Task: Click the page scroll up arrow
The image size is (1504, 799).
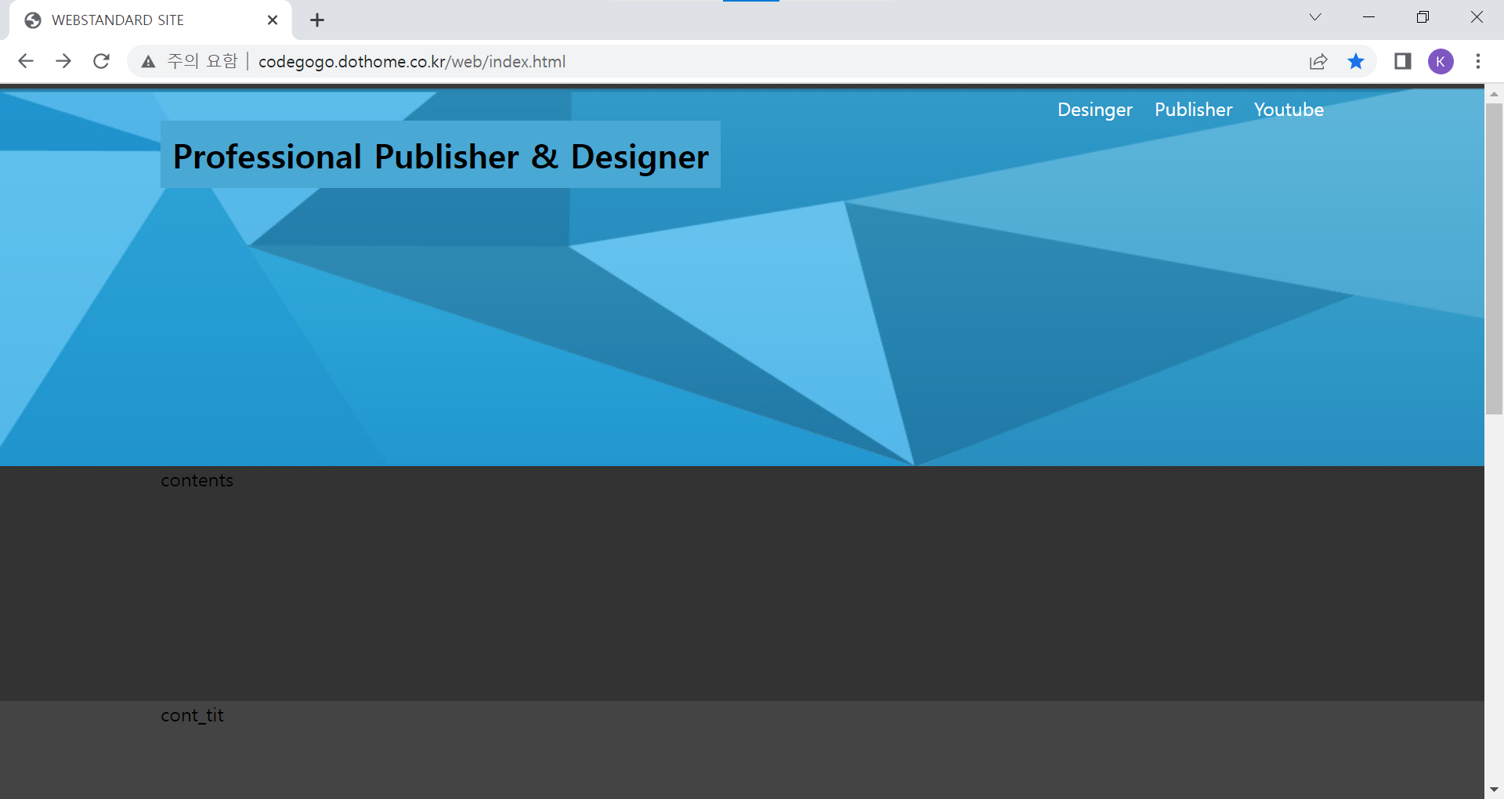Action: (1494, 93)
